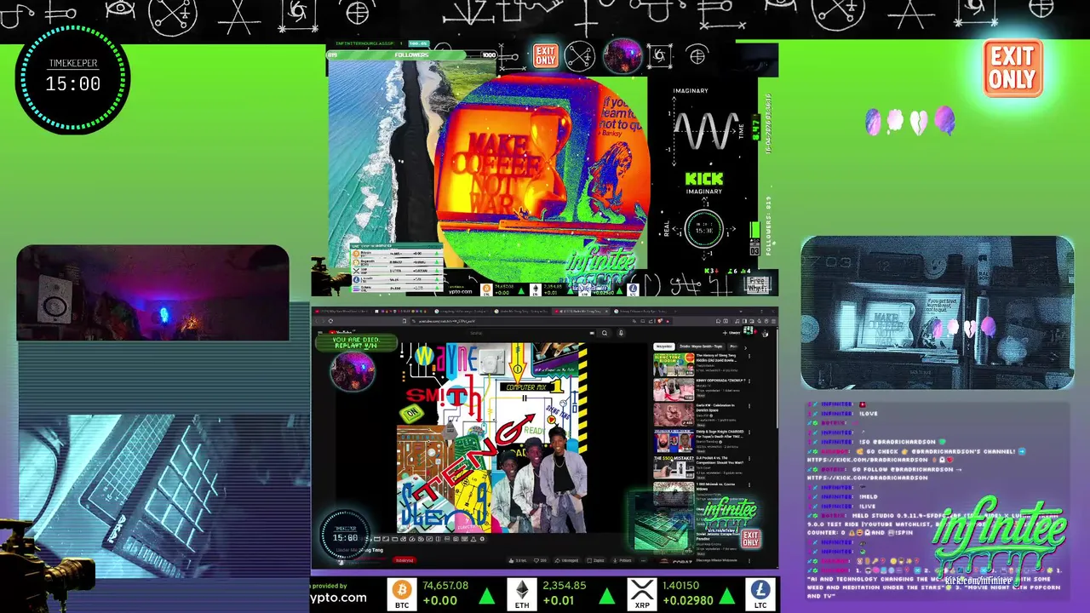Expand next filter chips with the arrow
Viewport: 1090px width, 613px height.
tap(745, 347)
